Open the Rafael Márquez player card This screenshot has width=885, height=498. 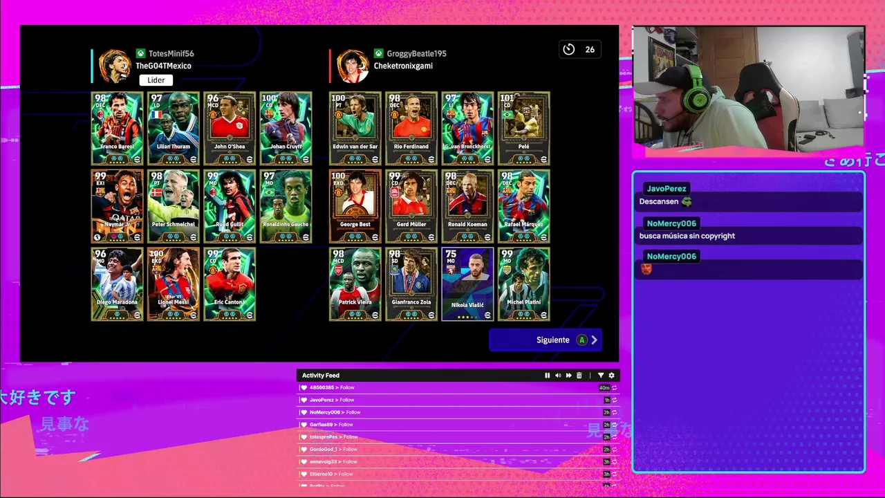coord(524,206)
